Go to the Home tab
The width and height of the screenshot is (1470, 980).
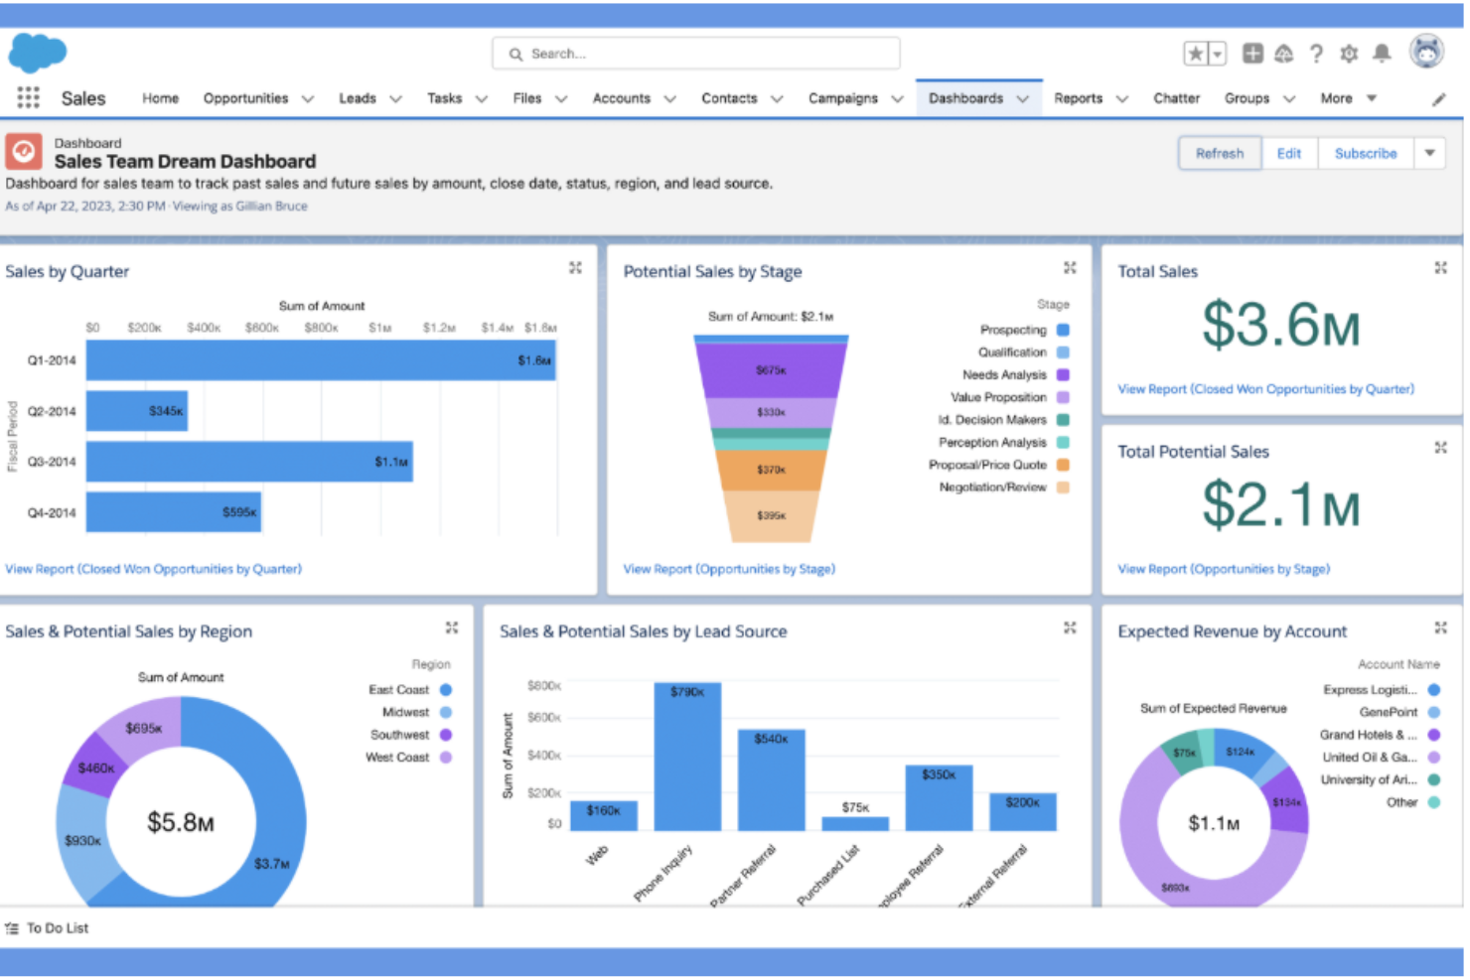click(x=160, y=98)
